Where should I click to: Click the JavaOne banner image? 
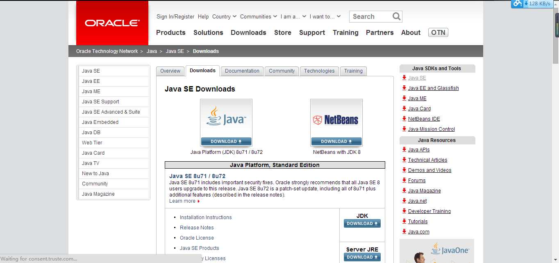pyautogui.click(x=436, y=251)
